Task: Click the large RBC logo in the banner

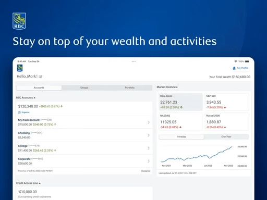Action: tap(19, 21)
